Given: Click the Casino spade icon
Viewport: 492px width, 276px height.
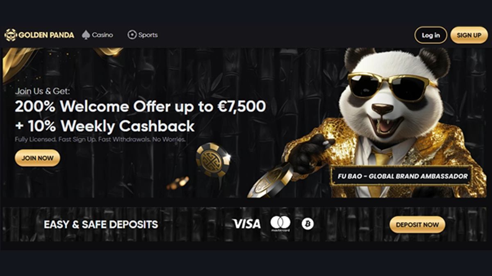Looking at the screenshot, I should click(86, 35).
